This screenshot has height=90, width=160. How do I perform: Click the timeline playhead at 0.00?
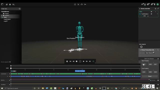[11, 68]
